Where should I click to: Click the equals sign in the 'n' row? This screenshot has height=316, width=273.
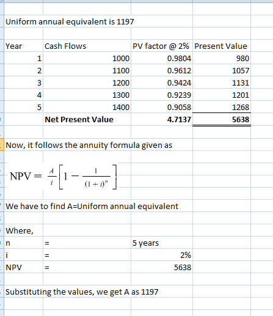tap(47, 243)
